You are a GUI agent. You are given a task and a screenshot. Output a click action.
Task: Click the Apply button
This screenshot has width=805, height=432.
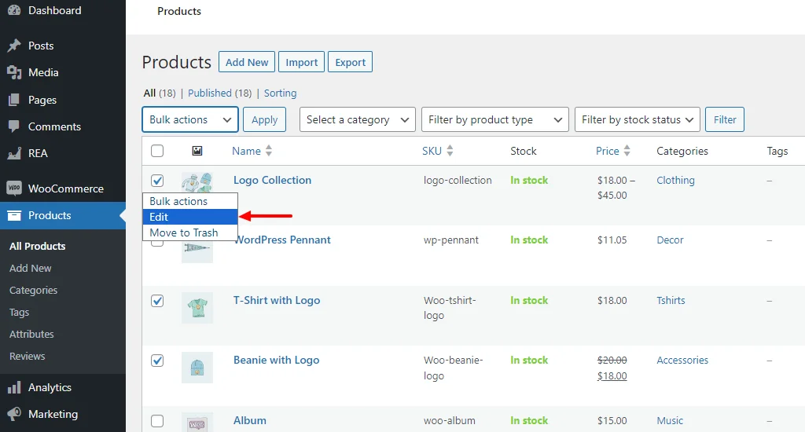coord(264,119)
